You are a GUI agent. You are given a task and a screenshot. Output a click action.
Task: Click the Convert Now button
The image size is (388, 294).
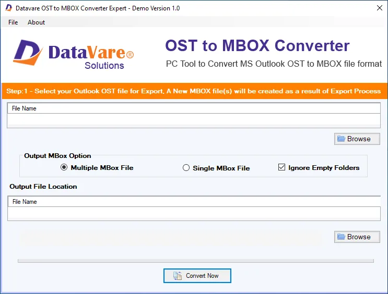pyautogui.click(x=197, y=276)
